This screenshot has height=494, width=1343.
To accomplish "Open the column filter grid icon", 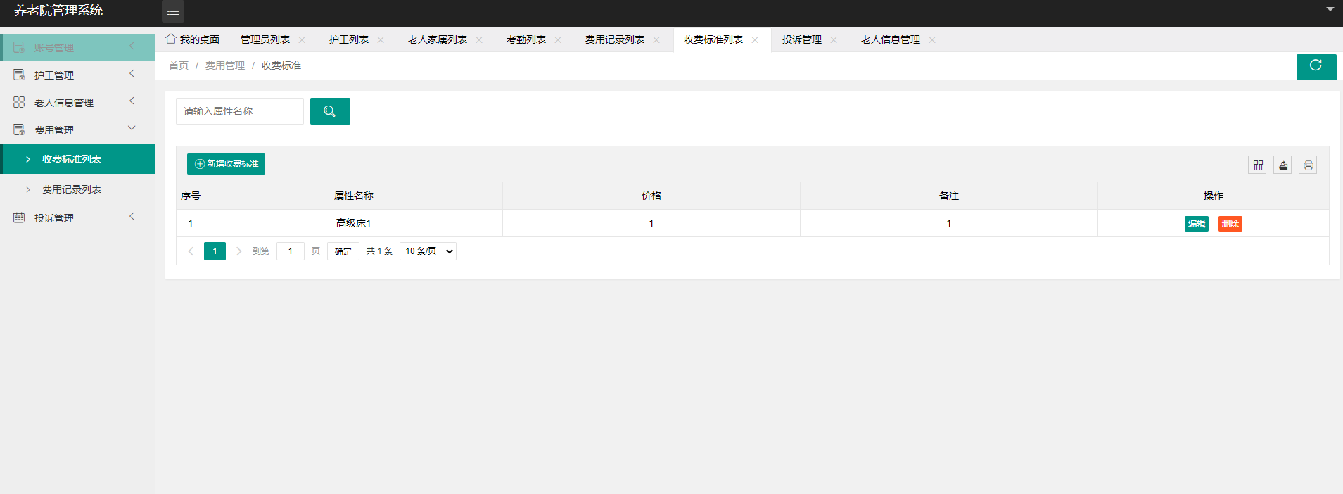I will (x=1258, y=165).
